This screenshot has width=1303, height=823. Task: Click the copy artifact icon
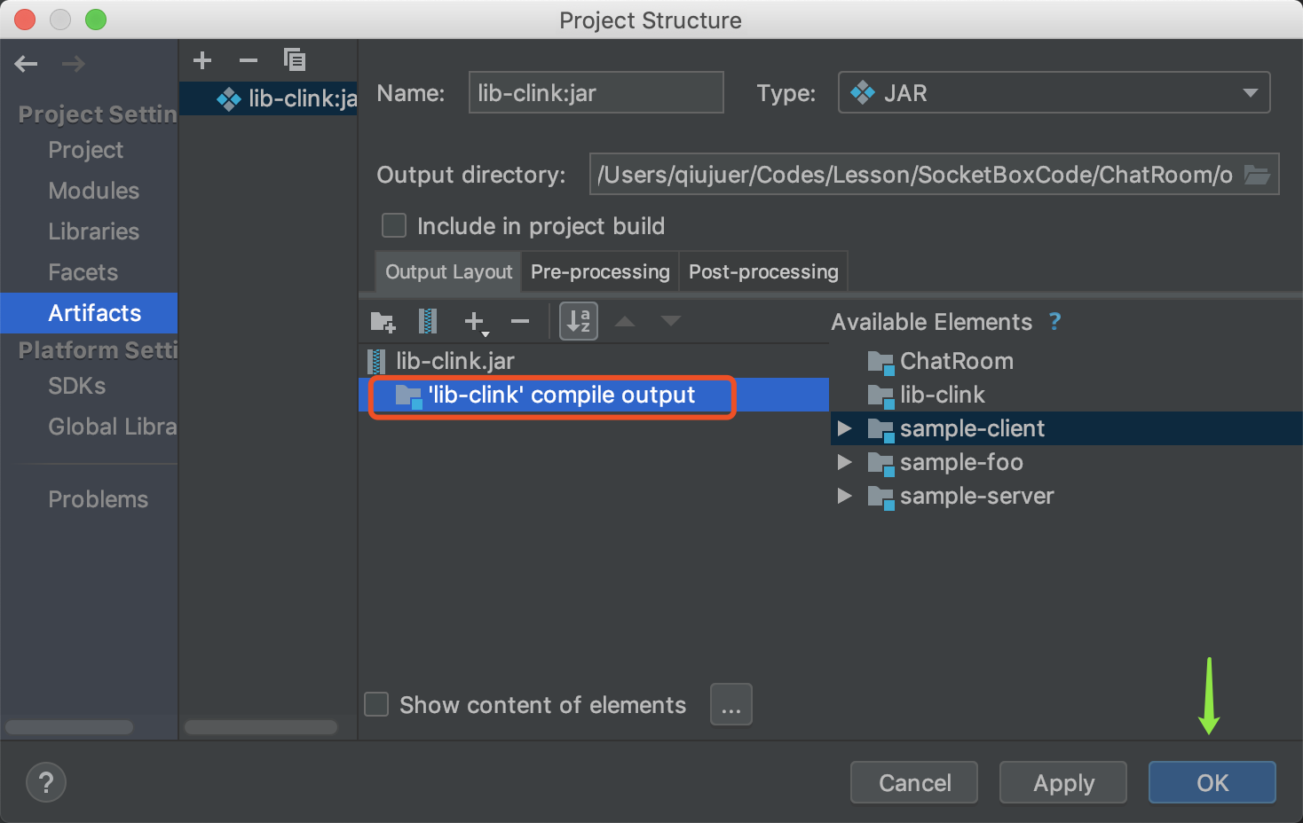coord(295,60)
